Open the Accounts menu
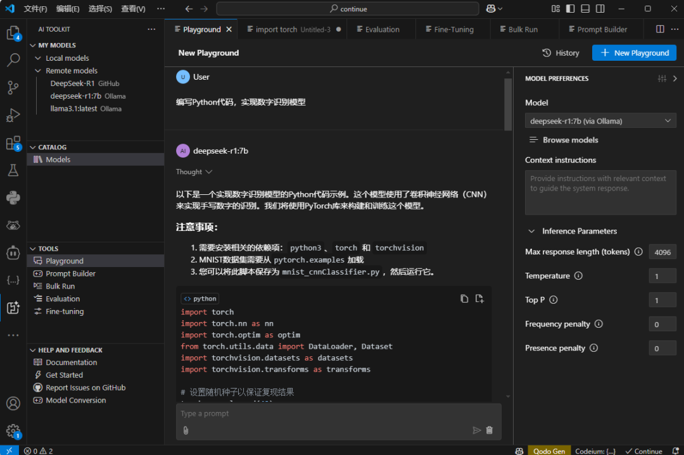 [x=13, y=404]
